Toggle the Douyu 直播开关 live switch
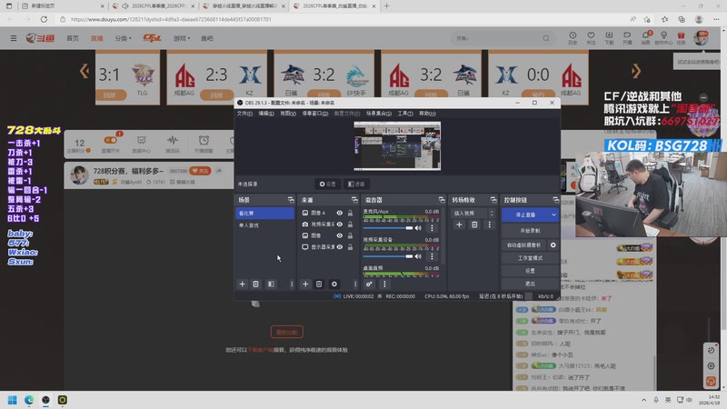 (x=110, y=140)
